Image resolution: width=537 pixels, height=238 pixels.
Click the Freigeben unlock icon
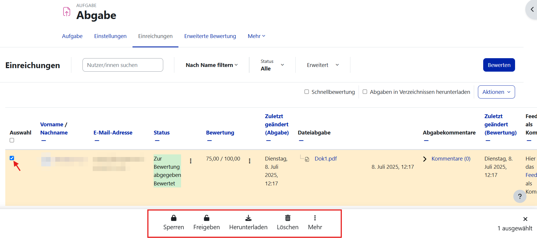[206, 218]
